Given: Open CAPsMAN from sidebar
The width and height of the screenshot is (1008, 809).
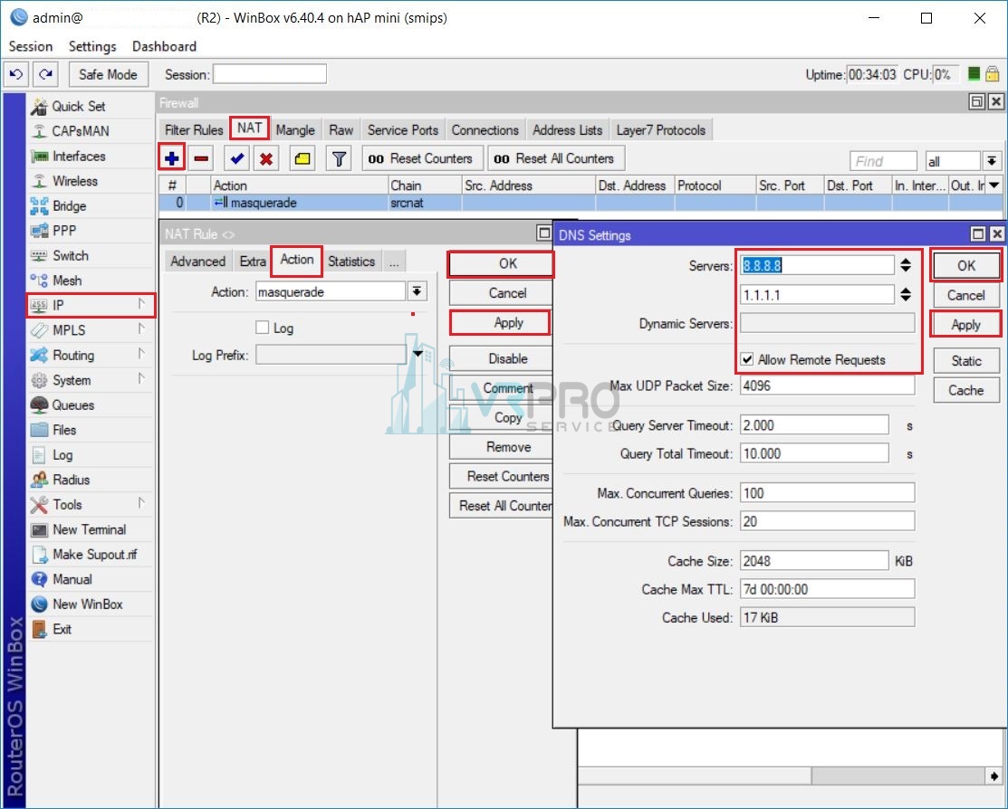Looking at the screenshot, I should [91, 131].
